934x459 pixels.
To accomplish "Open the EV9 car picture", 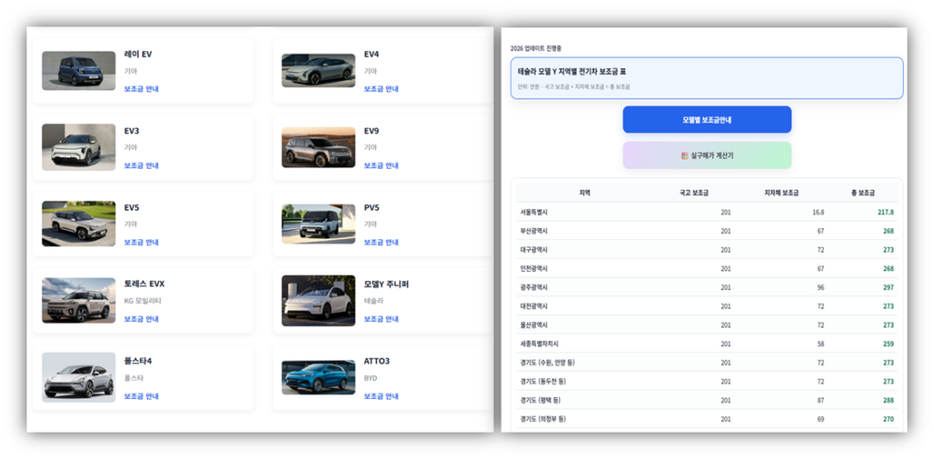I will [318, 147].
